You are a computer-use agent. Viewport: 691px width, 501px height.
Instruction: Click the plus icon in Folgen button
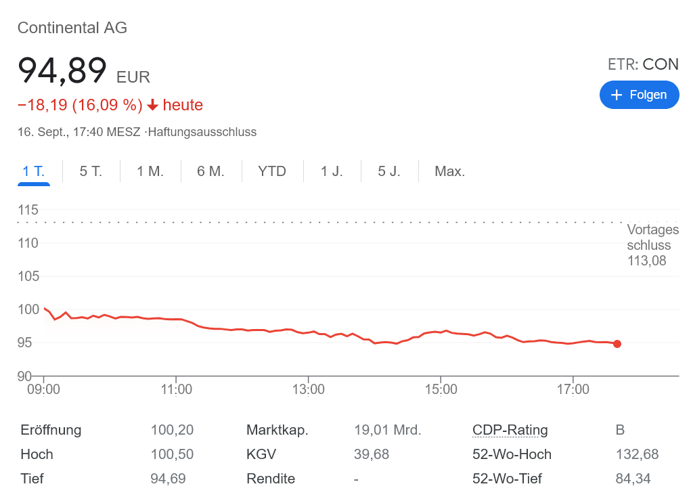tap(616, 95)
